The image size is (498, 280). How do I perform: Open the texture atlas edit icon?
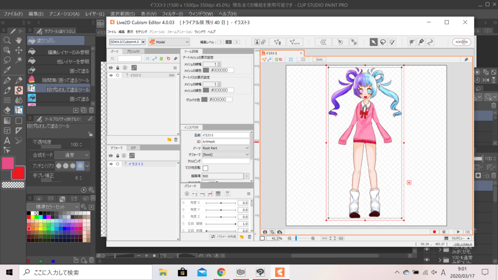point(260,42)
